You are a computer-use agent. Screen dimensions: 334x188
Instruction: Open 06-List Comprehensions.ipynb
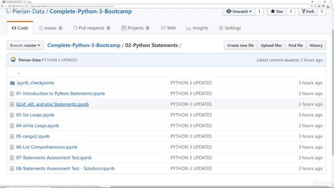(46, 147)
